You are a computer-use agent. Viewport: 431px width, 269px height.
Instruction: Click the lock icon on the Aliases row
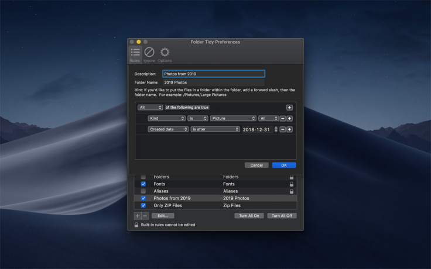point(292,191)
